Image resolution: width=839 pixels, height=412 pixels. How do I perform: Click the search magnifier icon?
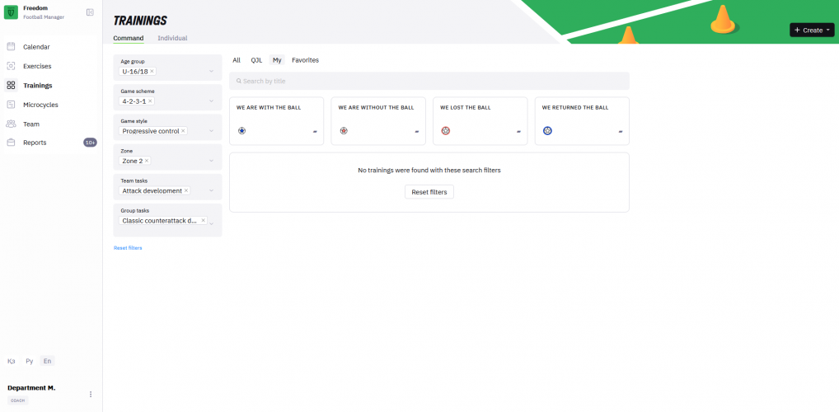[239, 82]
